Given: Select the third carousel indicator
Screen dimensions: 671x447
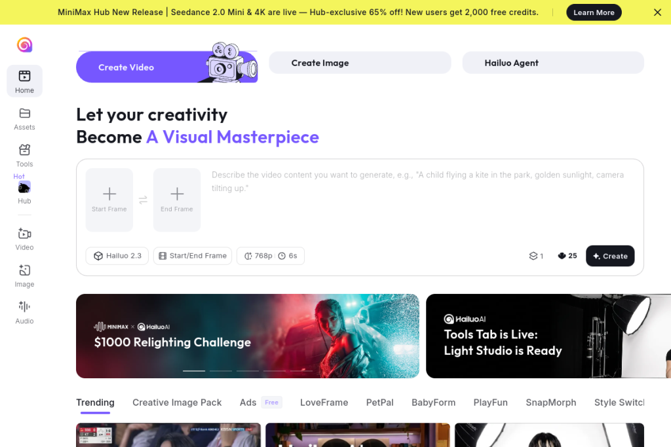Looking at the screenshot, I should (x=248, y=370).
